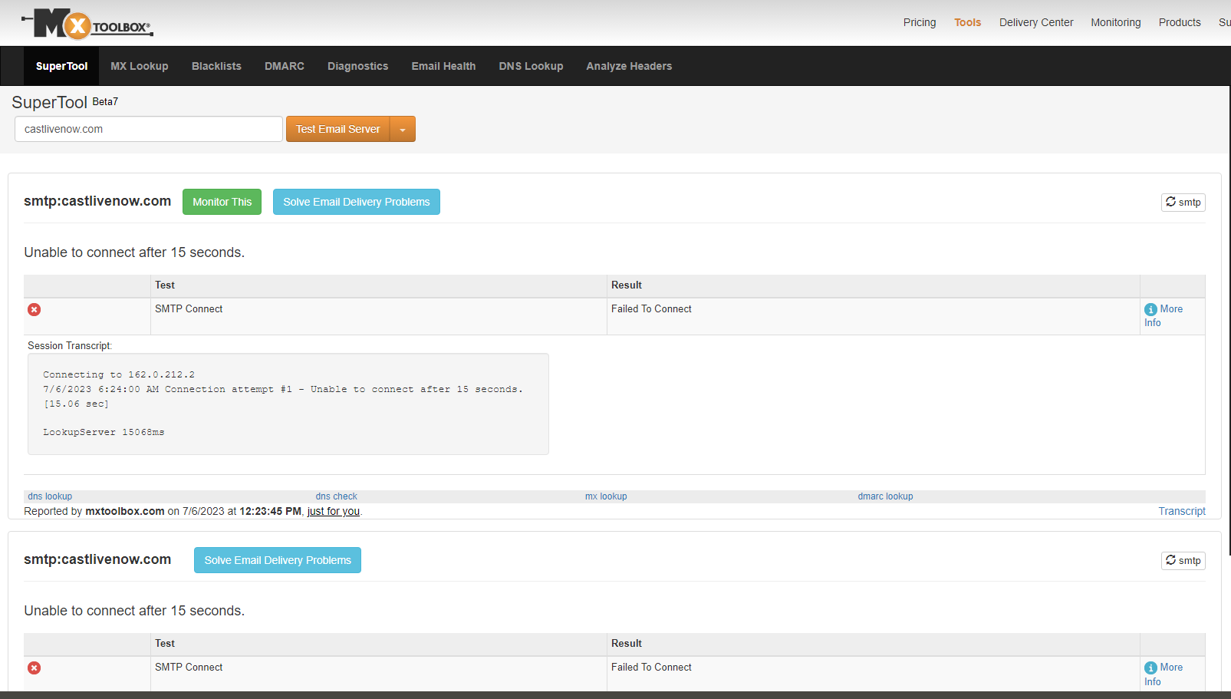Image resolution: width=1231 pixels, height=699 pixels.
Task: Open the mx lookup link
Action: 606,496
